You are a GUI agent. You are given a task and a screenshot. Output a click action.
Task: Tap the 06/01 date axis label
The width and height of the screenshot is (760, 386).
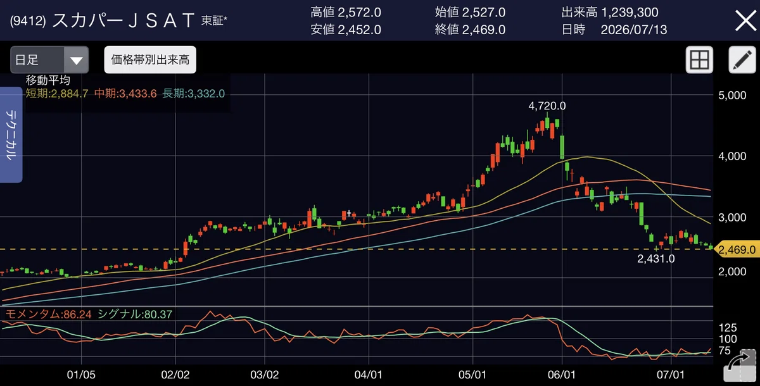(562, 375)
